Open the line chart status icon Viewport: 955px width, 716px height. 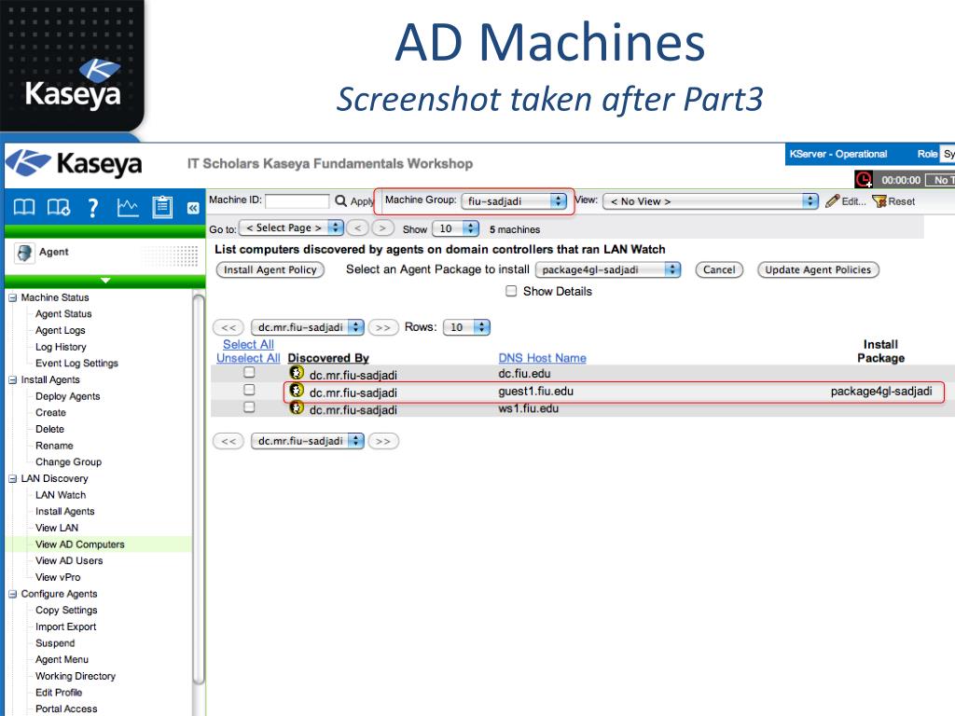(127, 208)
